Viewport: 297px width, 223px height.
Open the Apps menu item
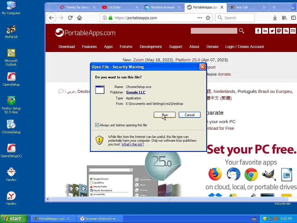pyautogui.click(x=108, y=47)
